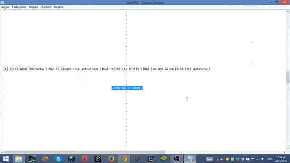Click the horizontal scrollbar right arrow
The width and height of the screenshot is (290, 163).
coord(284,152)
